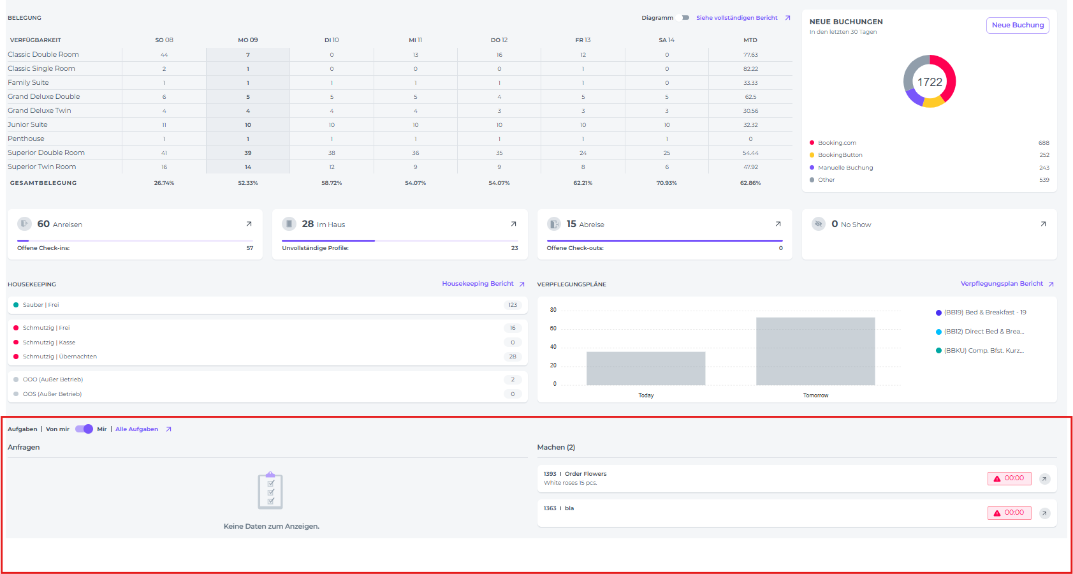Open the Abreise card arrow icon
Image resolution: width=1073 pixels, height=574 pixels.
coord(778,224)
